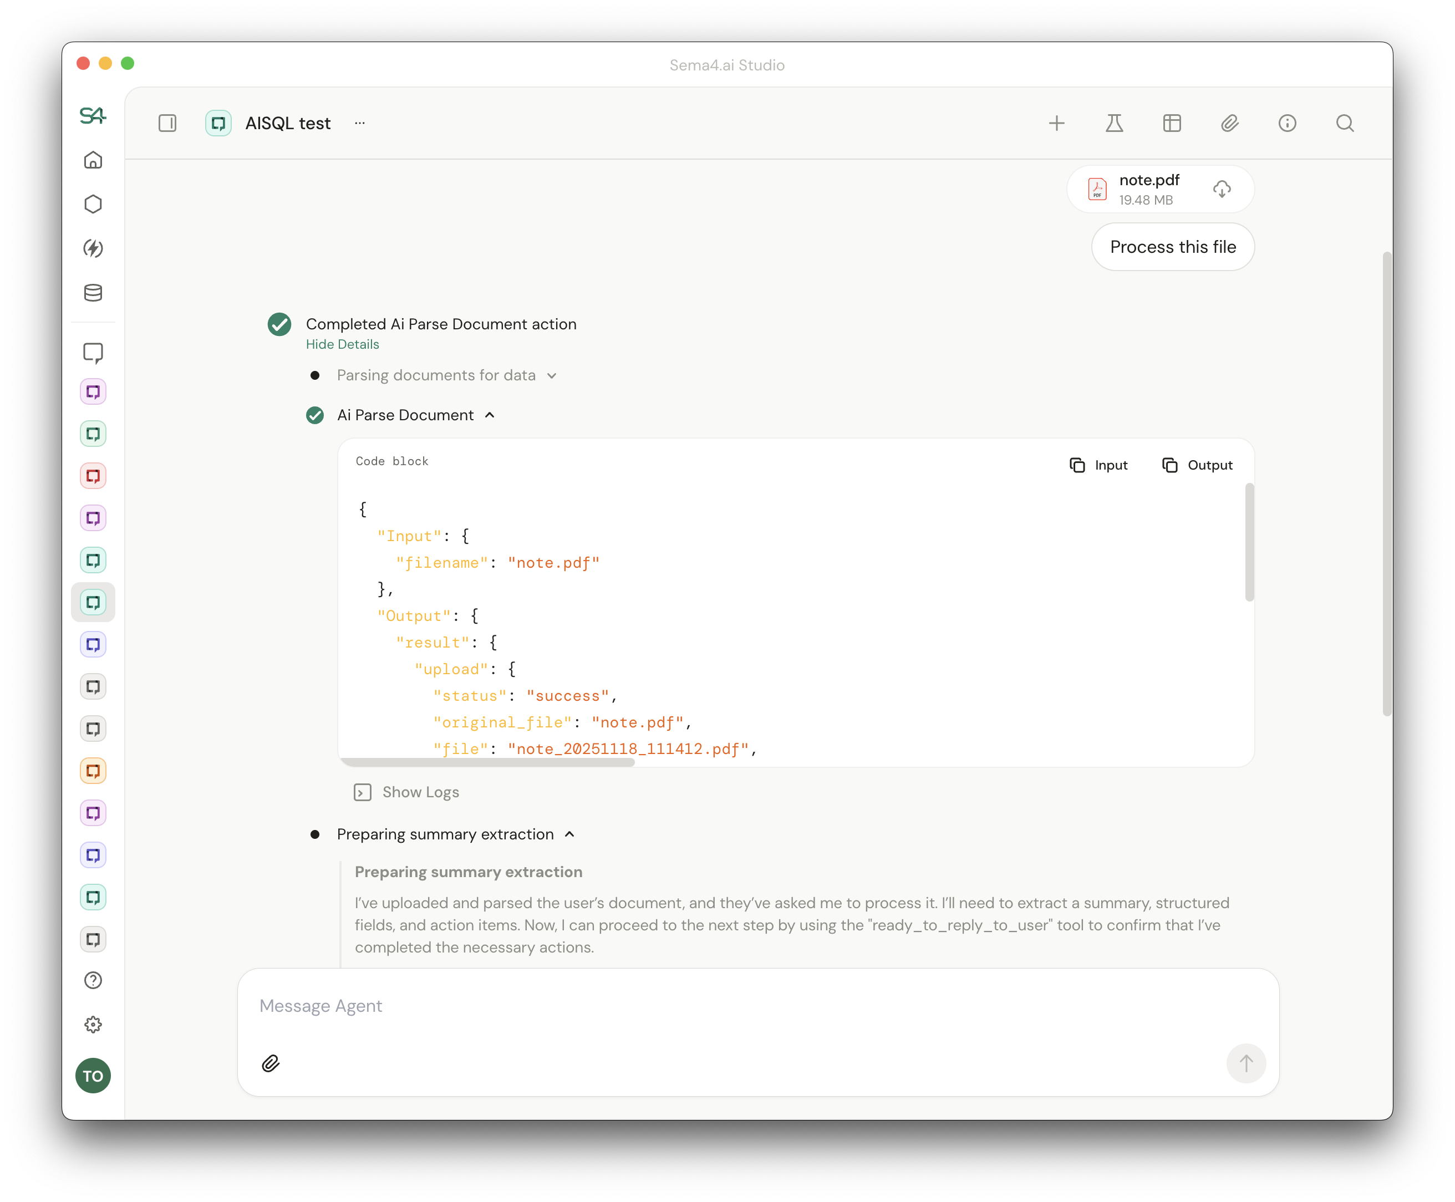Open the AISQL test ellipsis menu
The height and width of the screenshot is (1202, 1455).
click(x=359, y=123)
